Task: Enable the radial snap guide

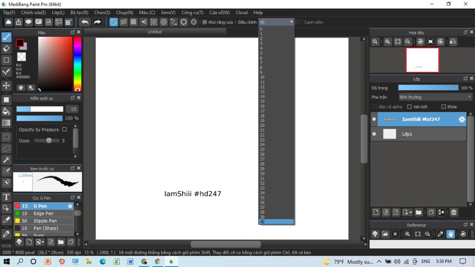Action: point(154,22)
